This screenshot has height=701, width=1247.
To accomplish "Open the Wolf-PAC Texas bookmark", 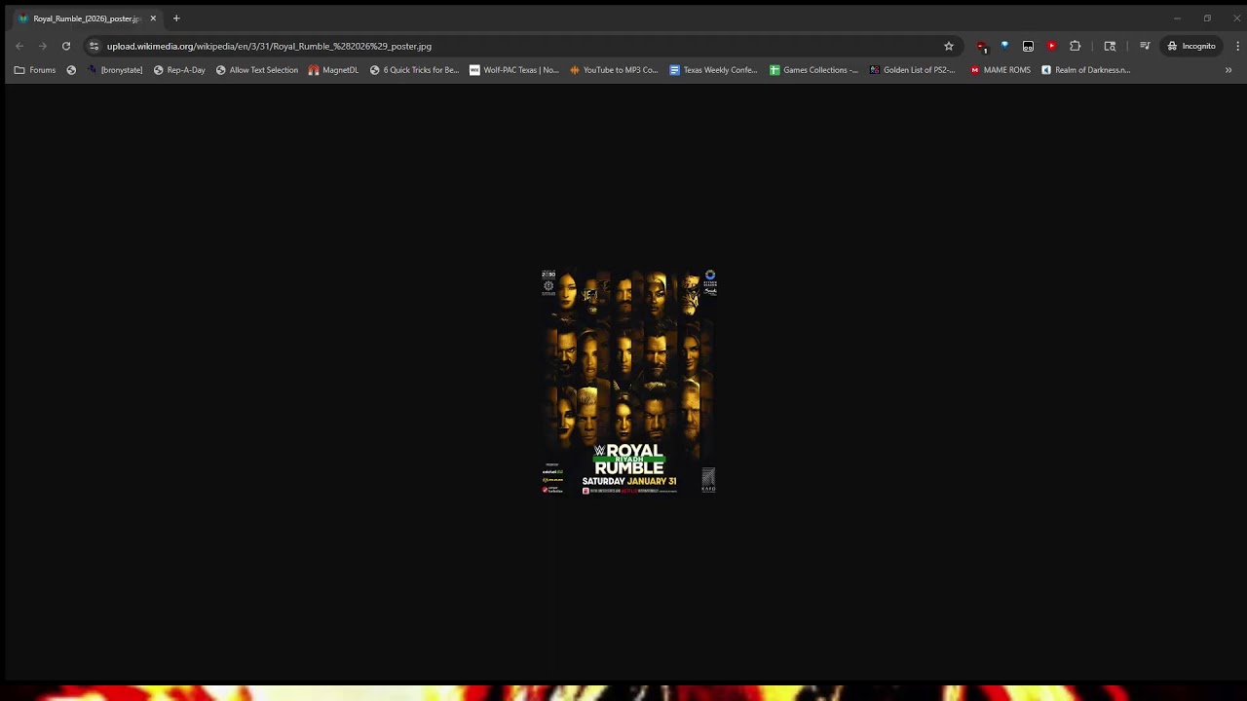I will 514,70.
